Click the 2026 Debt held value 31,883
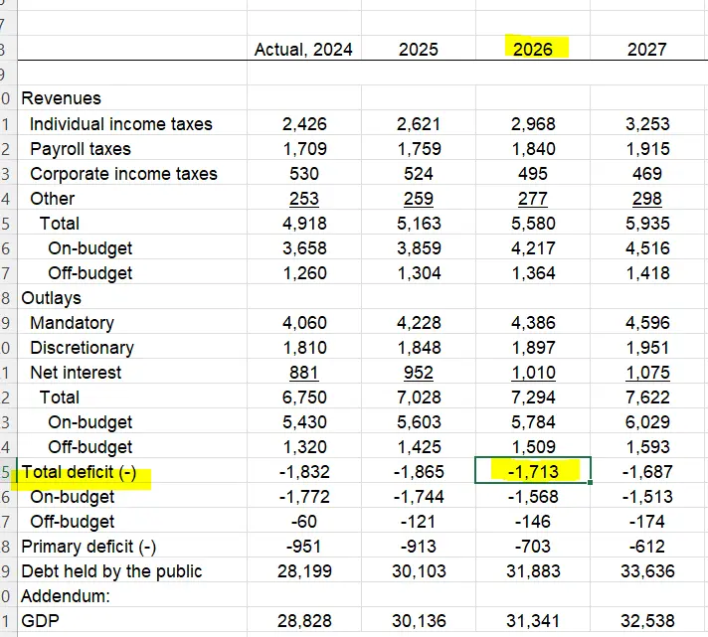The height and width of the screenshot is (637, 708). [x=534, y=571]
